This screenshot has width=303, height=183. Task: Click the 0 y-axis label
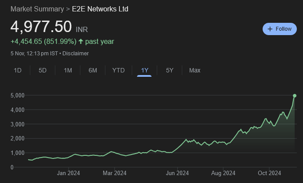pos(12,167)
